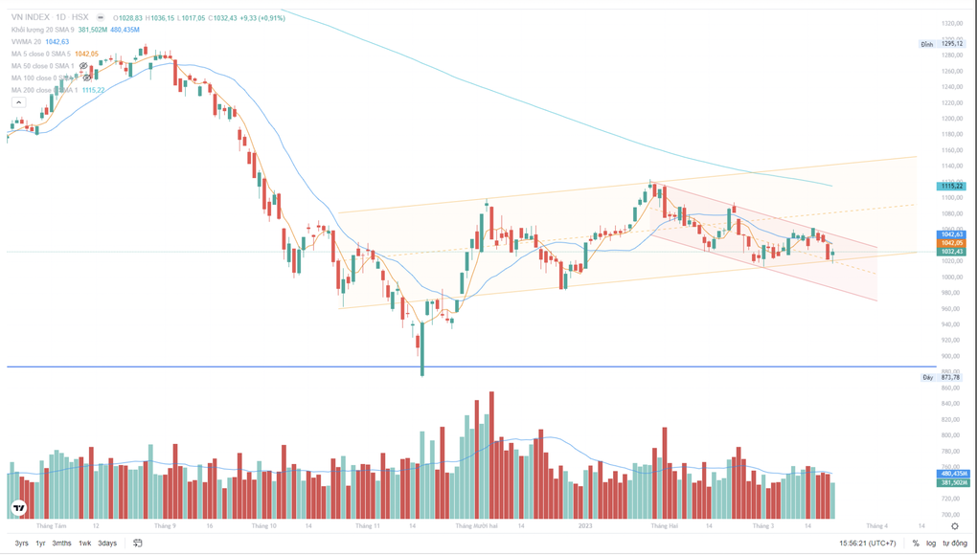Open chart settings gear icon

click(x=954, y=526)
